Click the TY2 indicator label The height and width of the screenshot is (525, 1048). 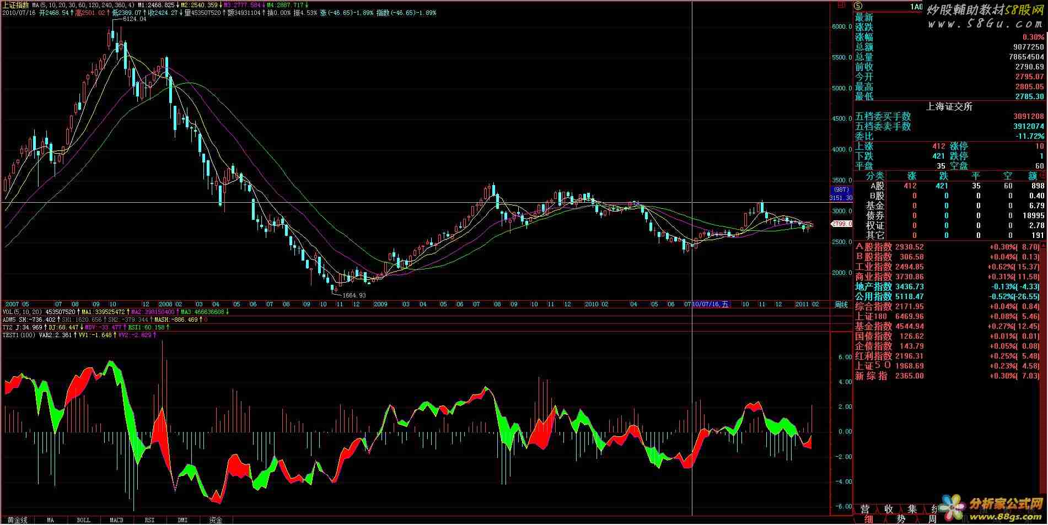click(7, 327)
